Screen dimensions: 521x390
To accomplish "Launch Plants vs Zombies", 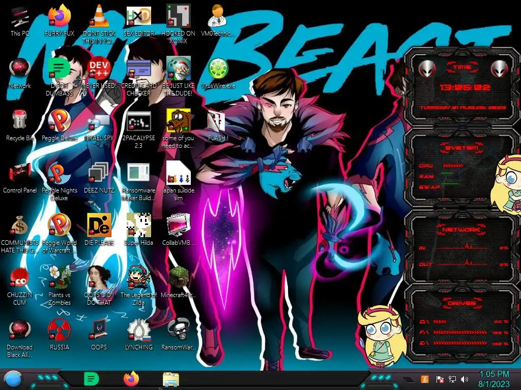I will click(59, 286).
